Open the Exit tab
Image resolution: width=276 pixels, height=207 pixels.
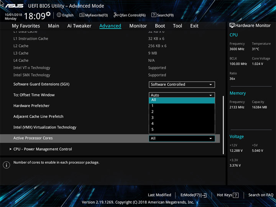(x=194, y=26)
